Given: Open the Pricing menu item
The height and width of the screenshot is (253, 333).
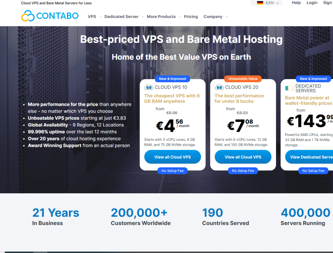Looking at the screenshot, I should tap(191, 17).
